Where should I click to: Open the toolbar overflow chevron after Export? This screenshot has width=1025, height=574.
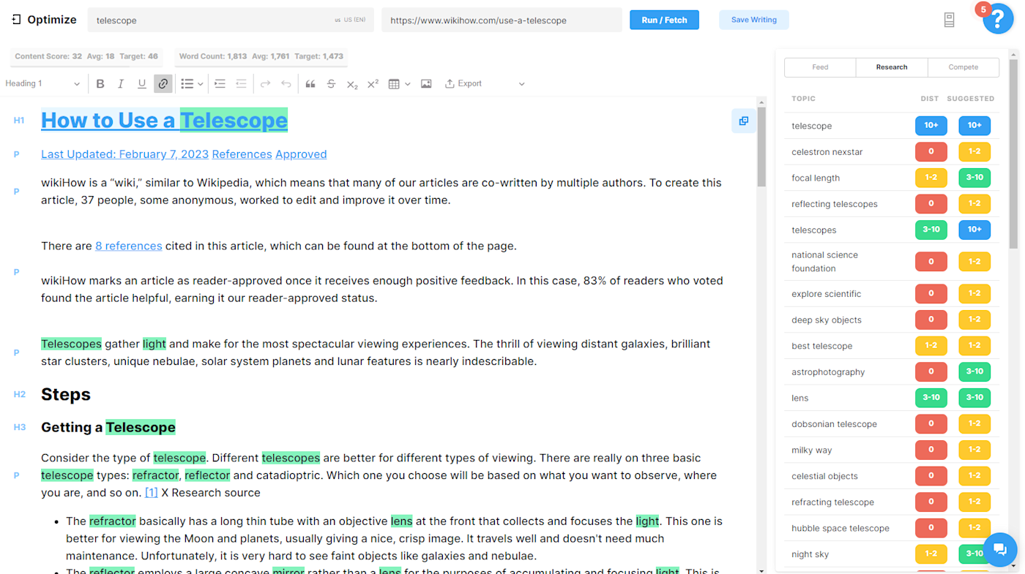pos(521,84)
